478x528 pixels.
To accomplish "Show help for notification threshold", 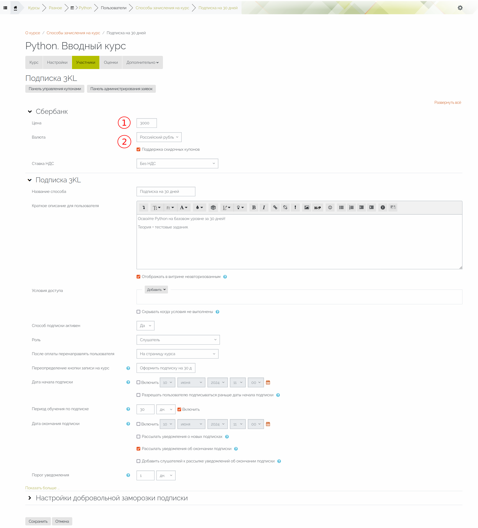I will [x=128, y=475].
